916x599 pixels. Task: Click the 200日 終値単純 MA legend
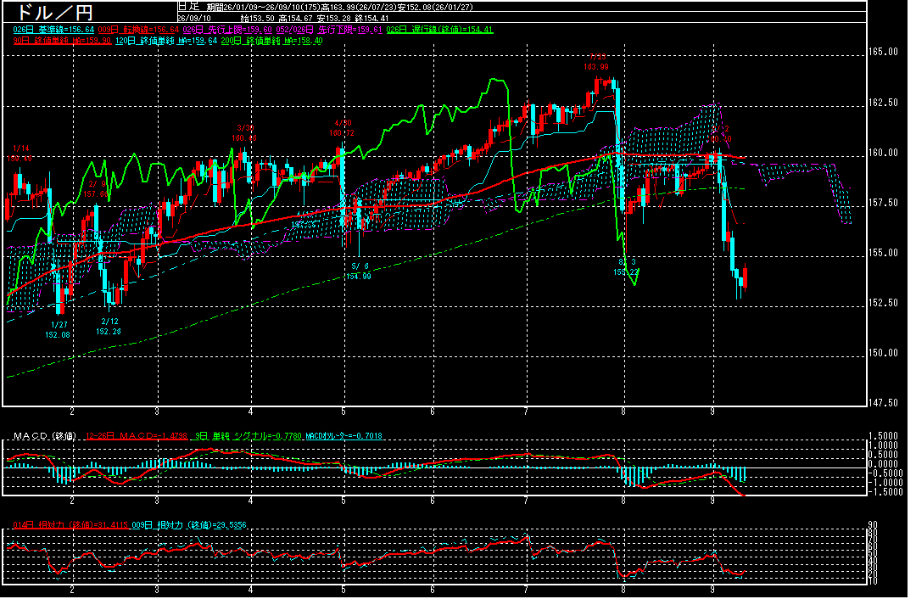(271, 41)
